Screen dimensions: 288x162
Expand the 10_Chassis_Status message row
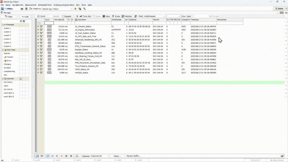pos(38,26)
